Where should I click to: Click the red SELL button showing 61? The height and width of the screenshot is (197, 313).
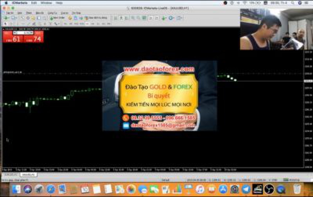[x=13, y=38]
